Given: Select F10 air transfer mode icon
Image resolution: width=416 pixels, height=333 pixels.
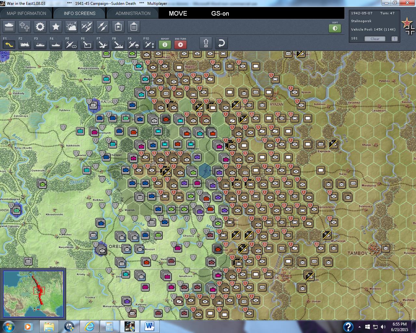Looking at the screenshot, I should coord(149,45).
